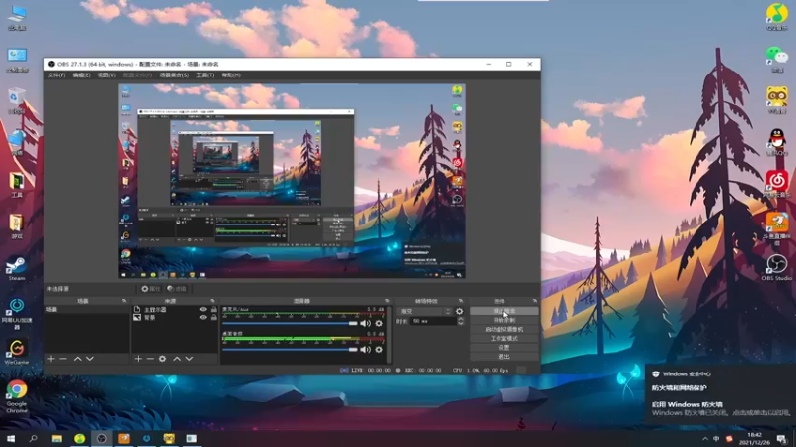Click the 退出 exit button in OBS
796x447 pixels.
pos(504,357)
